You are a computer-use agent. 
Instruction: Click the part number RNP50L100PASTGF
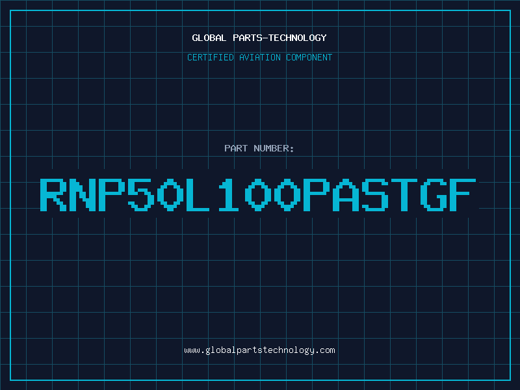point(259,194)
